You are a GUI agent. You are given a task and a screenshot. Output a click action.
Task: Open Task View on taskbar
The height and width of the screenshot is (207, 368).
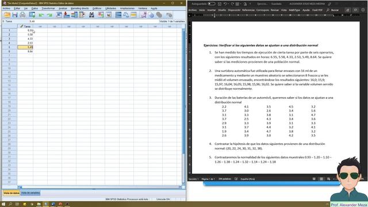[x=17, y=204]
